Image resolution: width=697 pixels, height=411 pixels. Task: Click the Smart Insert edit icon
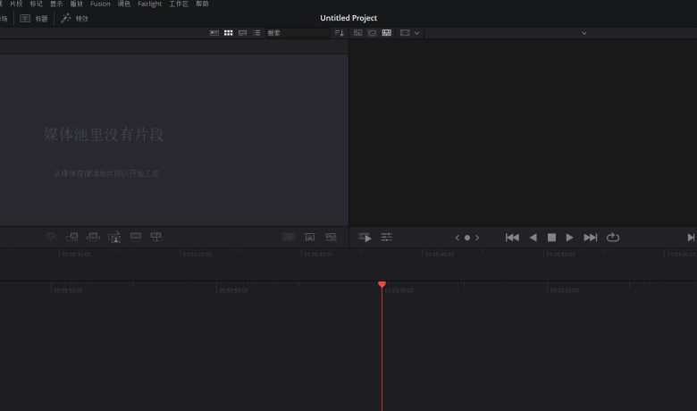coord(50,238)
